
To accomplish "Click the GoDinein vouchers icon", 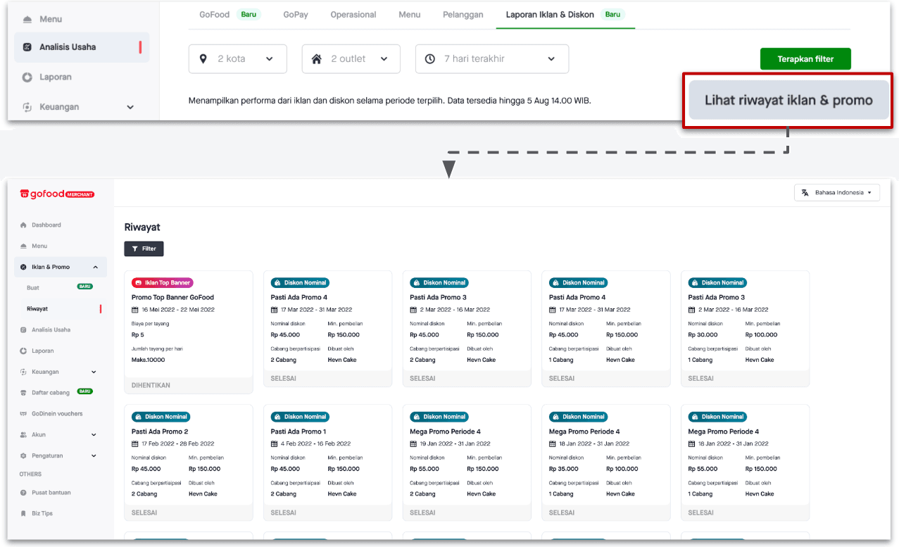I will (x=23, y=414).
